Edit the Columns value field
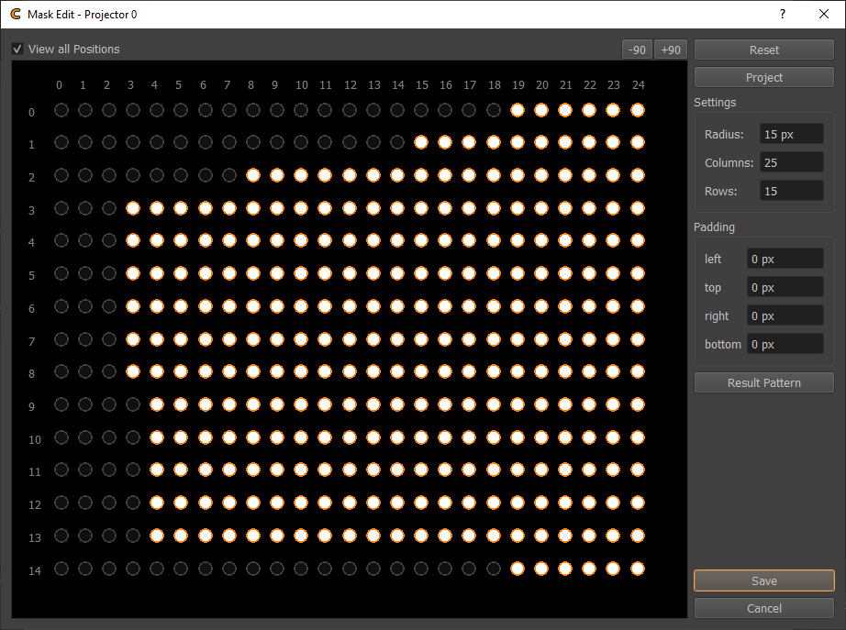 (x=791, y=162)
